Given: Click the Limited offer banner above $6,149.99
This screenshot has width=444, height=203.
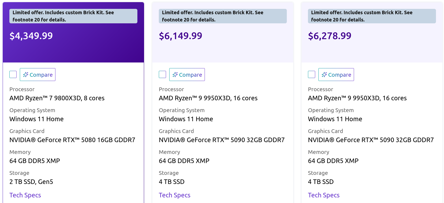Looking at the screenshot, I should pos(223,16).
